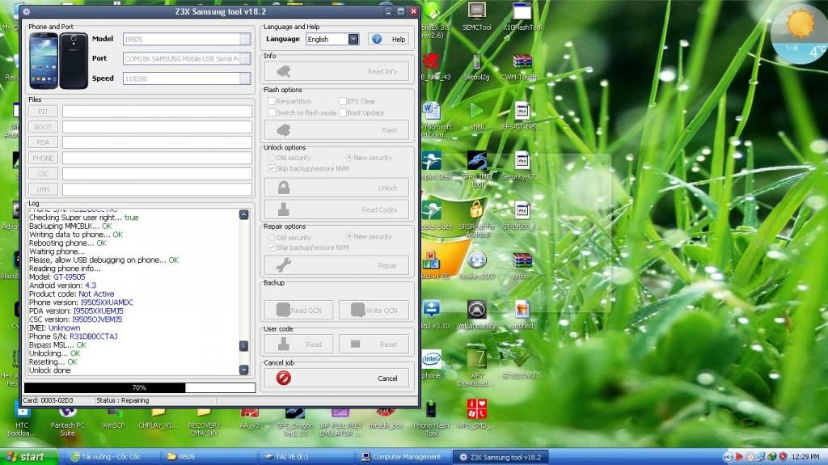Viewport: 828px width, 465px height.
Task: Open the CWM-Touch archive desktop icon
Action: pos(522,67)
